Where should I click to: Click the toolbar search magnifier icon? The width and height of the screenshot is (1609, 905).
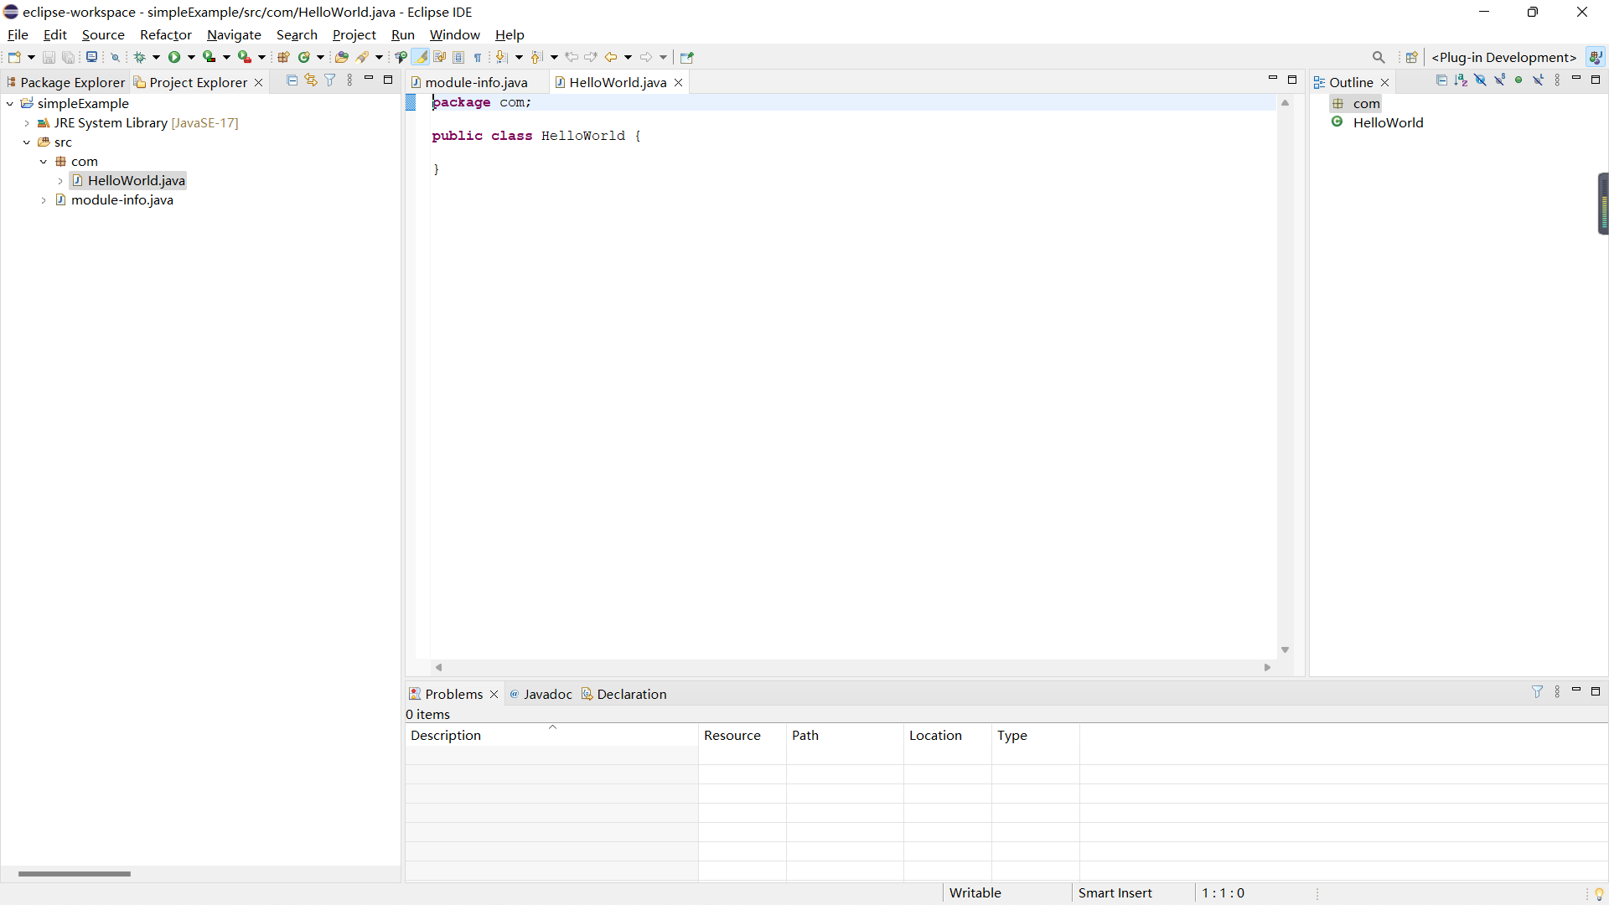(1379, 57)
